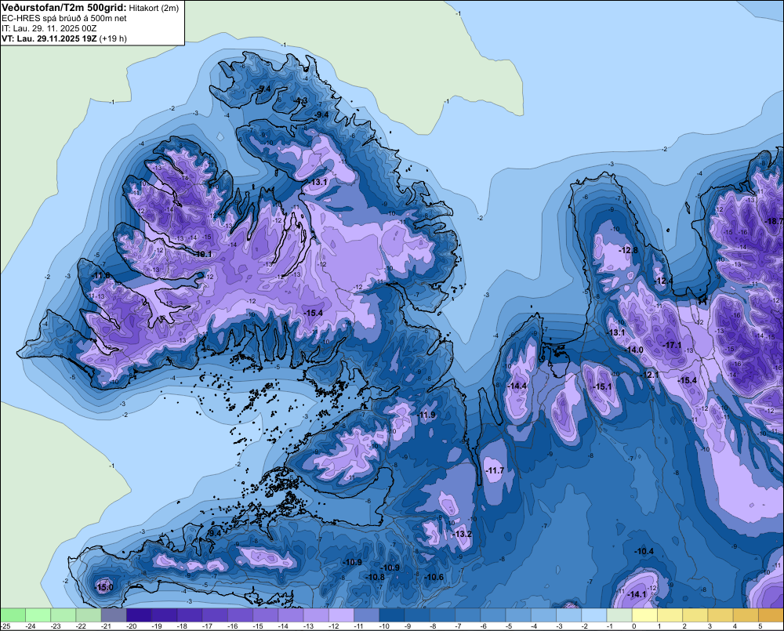Click the -14.0 temperature value
Viewport: 784px width, 631px height.
(x=634, y=350)
